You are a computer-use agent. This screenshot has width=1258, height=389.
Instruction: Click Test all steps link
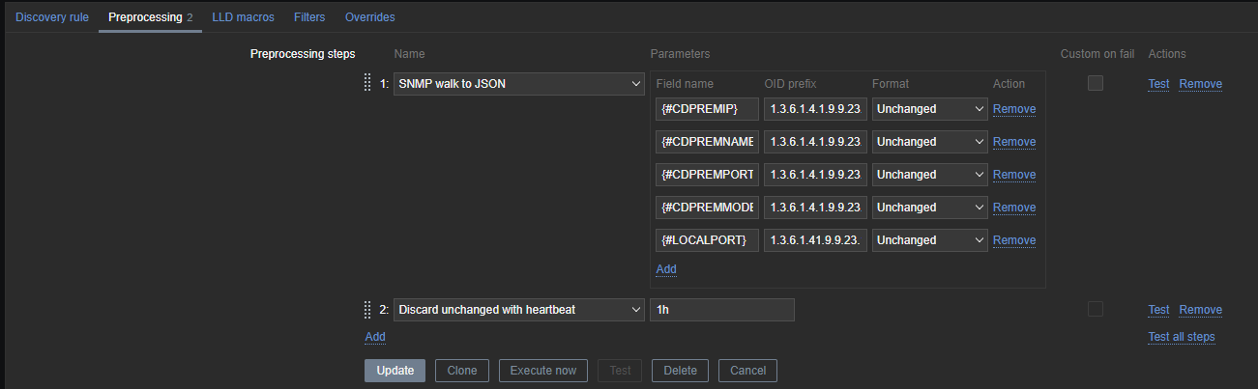coord(1181,337)
